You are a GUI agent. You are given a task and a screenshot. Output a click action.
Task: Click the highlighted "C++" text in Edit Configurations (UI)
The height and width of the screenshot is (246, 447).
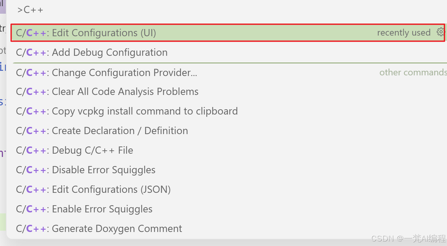coord(36,33)
